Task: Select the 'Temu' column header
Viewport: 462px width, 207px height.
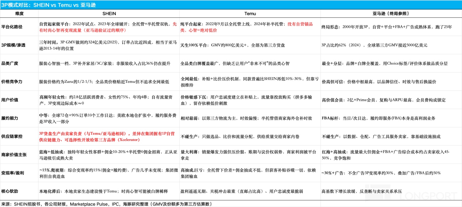Action: 250,13
